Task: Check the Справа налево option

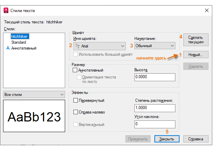Action: (x=75, y=112)
